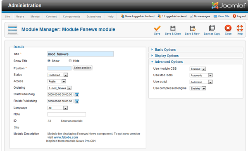Click the ID value 33
248x151 pixels.
coord(49,121)
